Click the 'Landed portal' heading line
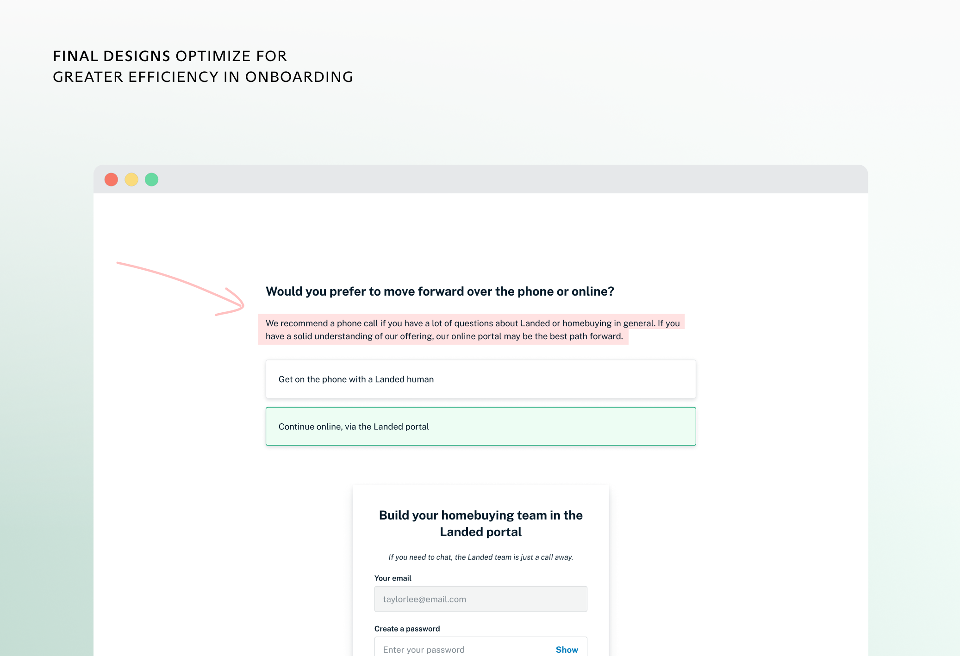The image size is (960, 656). [x=480, y=532]
